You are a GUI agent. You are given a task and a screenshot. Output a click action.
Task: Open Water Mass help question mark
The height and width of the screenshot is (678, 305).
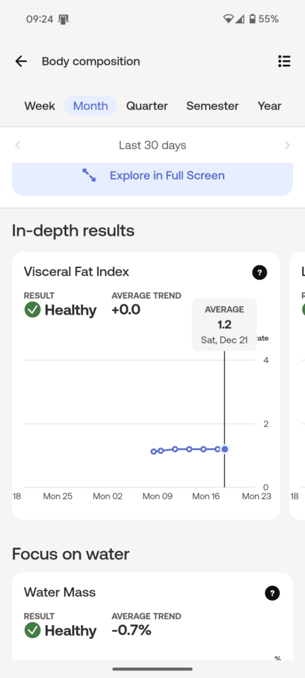(272, 593)
